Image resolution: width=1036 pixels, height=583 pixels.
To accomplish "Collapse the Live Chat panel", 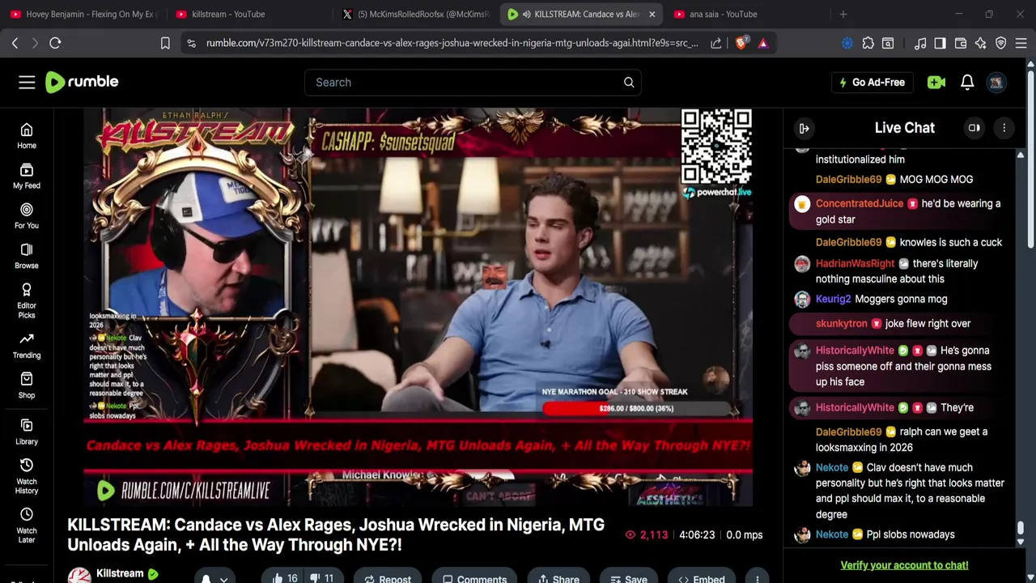I will 805,128.
